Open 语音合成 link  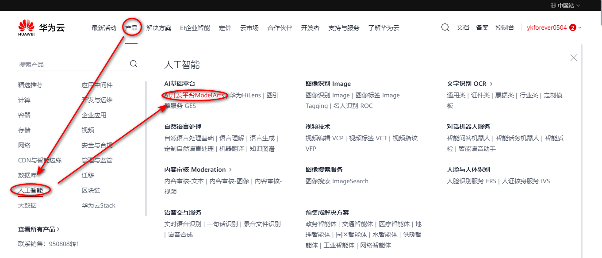[x=180, y=235]
